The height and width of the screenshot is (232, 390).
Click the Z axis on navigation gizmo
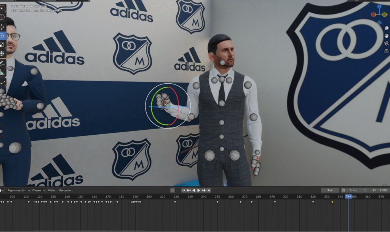[x=379, y=6]
